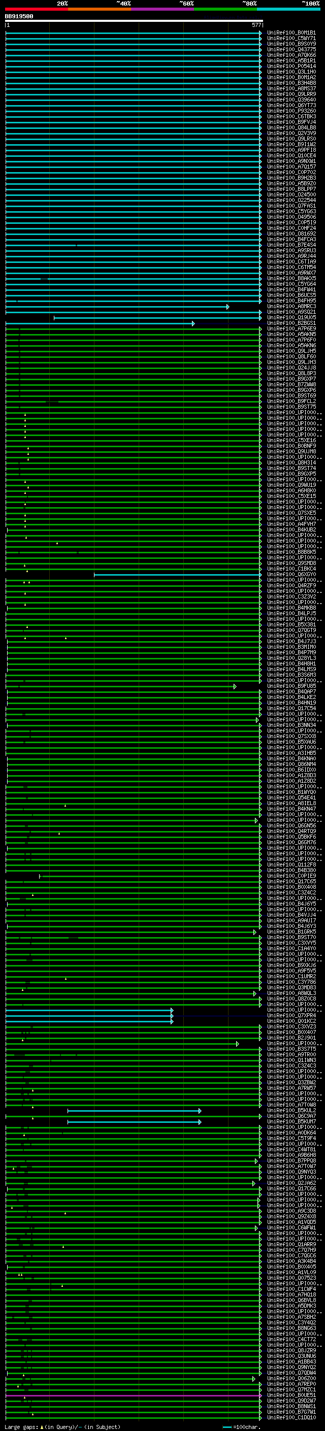Select hit UniRef100_B6UCS5
The height and width of the screenshot is (1431, 325).
[x=291, y=295]
